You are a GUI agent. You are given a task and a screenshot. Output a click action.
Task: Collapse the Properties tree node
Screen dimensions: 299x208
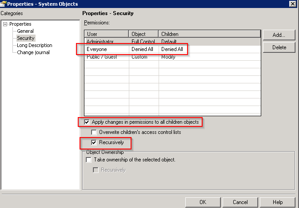[5, 24]
